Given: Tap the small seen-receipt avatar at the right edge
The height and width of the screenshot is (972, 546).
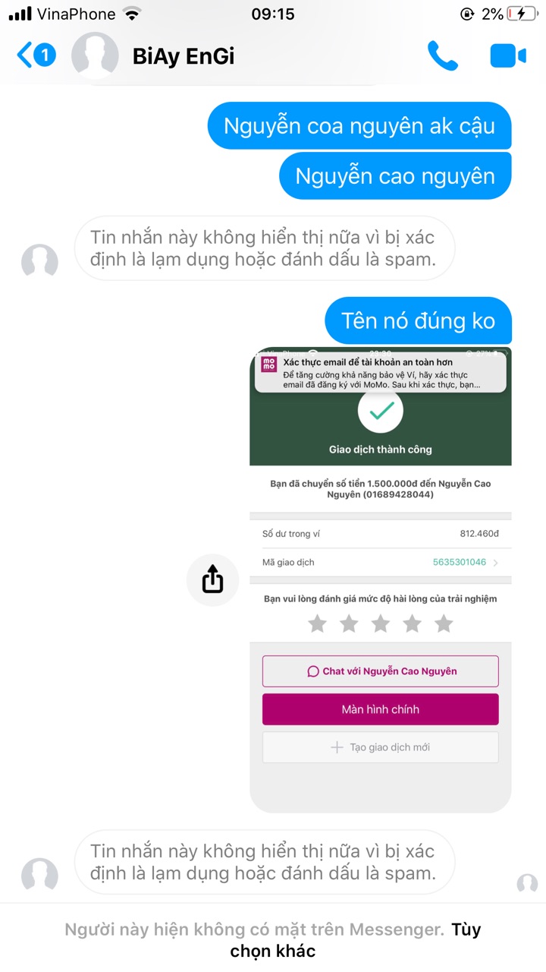Looking at the screenshot, I should (527, 884).
